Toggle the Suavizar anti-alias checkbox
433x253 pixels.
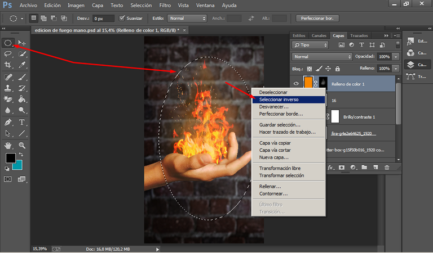pos(122,18)
